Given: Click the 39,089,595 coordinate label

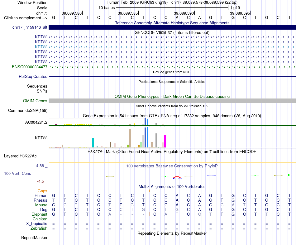Looking at the screenshot, I should click(240, 13).
